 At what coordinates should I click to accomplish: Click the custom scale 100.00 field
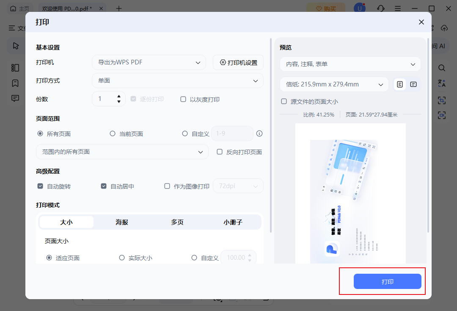pyautogui.click(x=238, y=257)
